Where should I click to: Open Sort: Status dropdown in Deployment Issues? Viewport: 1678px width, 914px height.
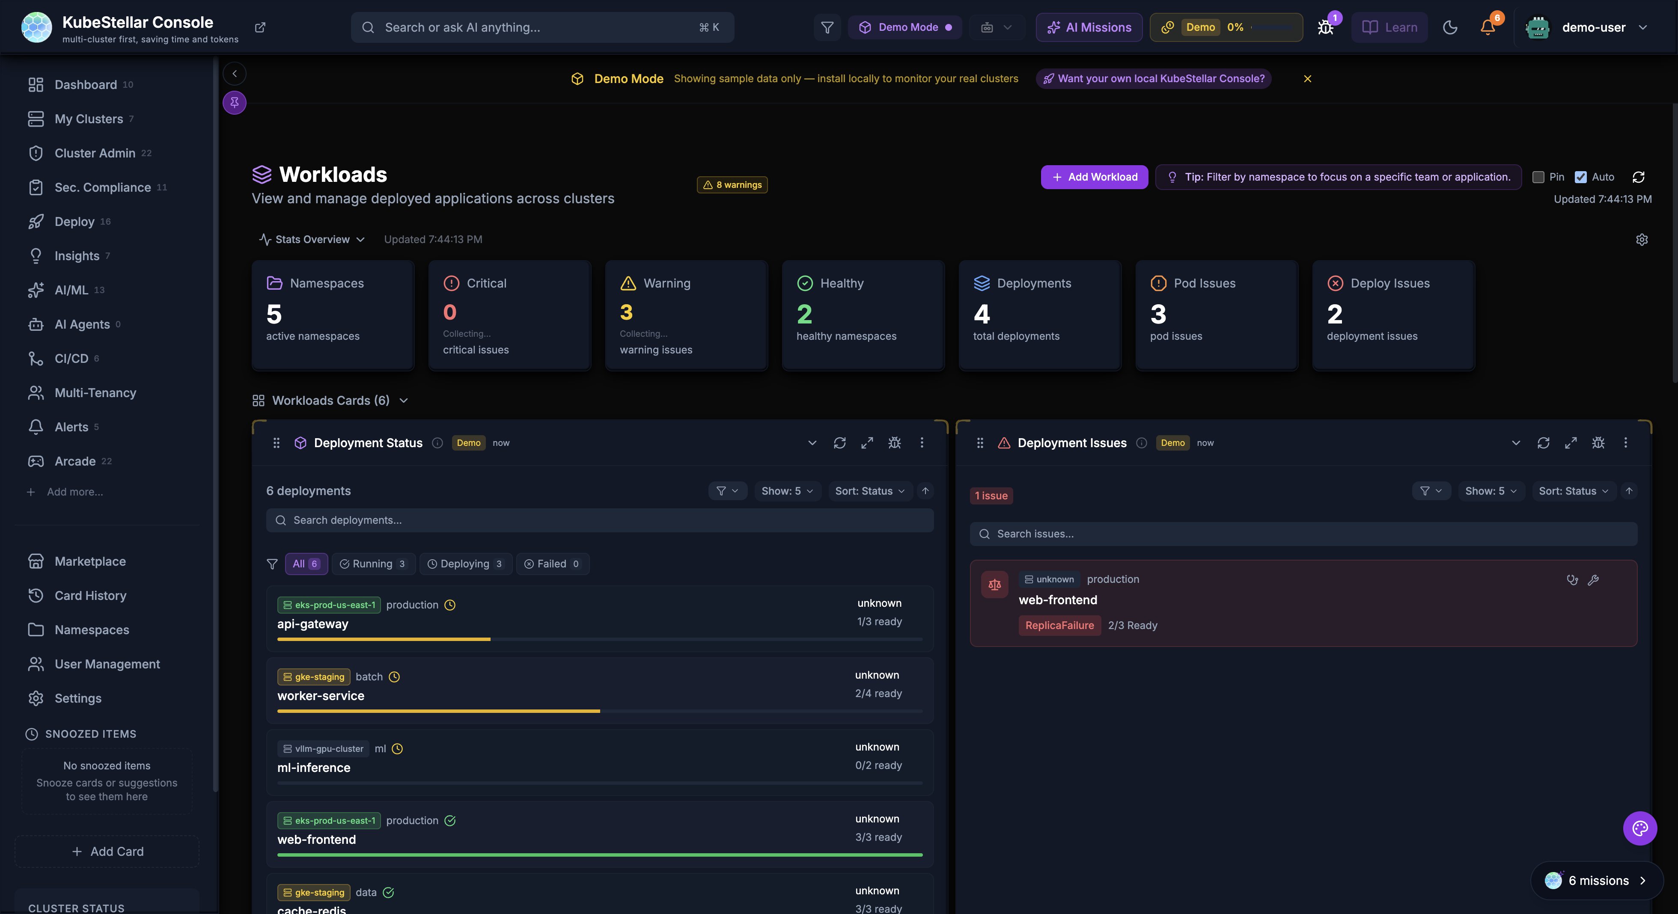[x=1573, y=491]
